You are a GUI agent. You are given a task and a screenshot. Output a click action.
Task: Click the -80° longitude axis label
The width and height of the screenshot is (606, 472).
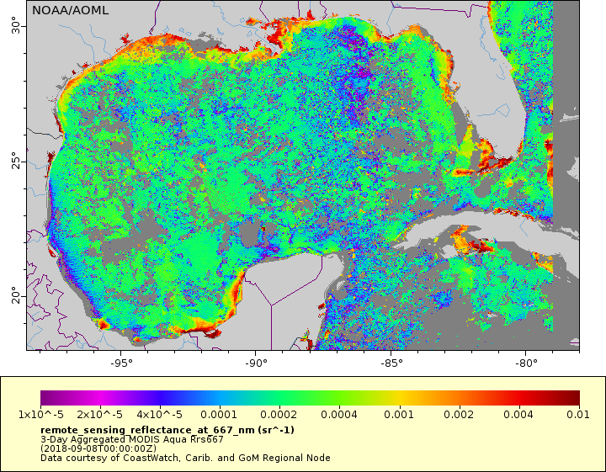(525, 363)
